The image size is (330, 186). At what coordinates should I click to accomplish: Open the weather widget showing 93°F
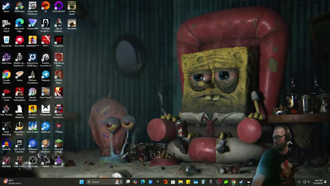(x=12, y=182)
